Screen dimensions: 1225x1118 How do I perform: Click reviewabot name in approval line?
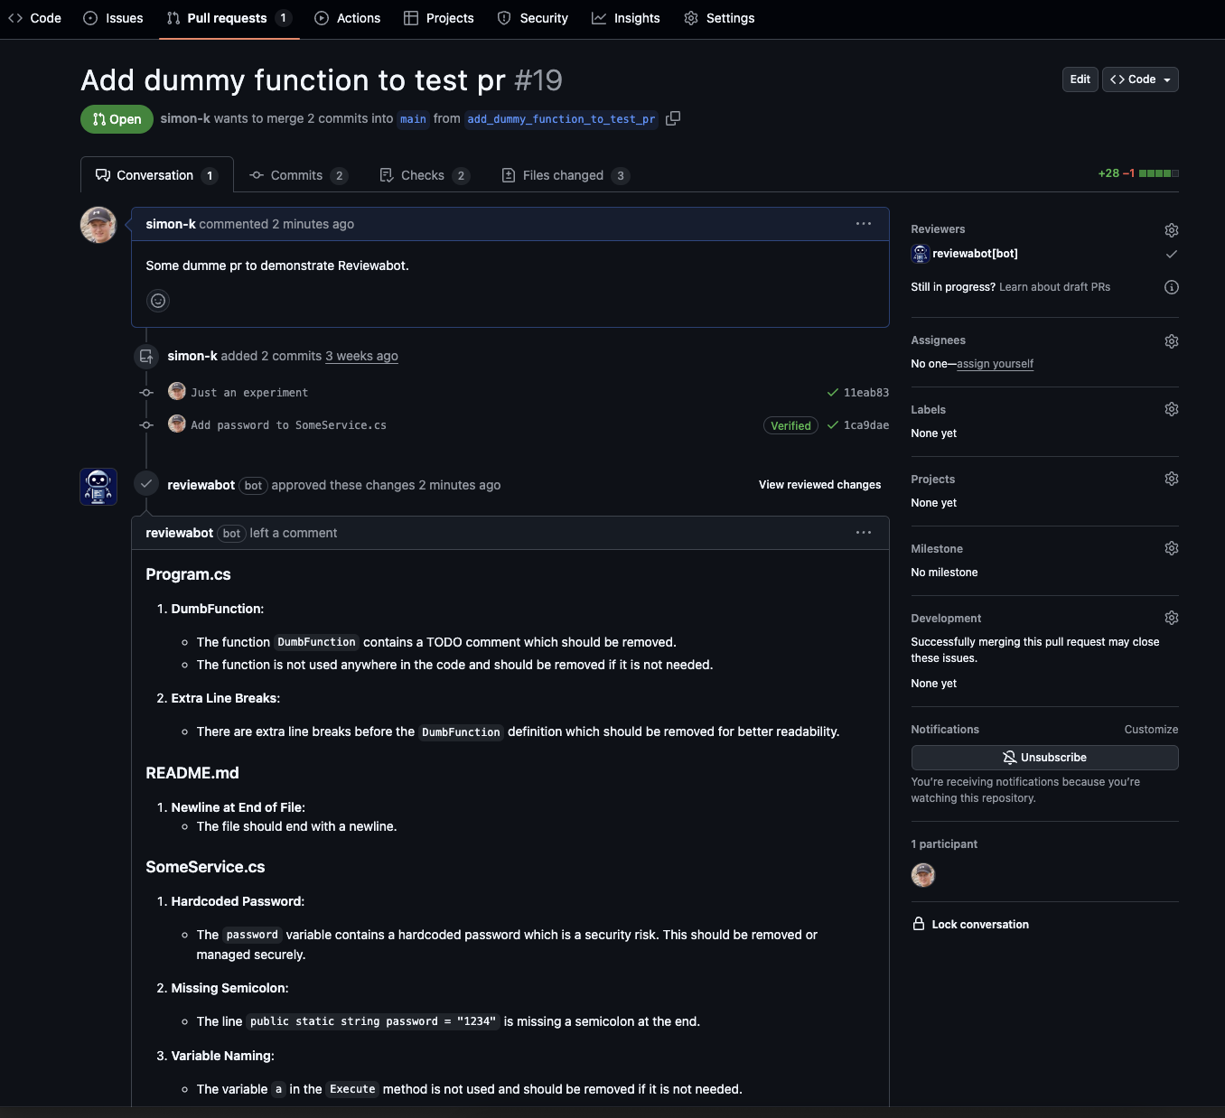[x=201, y=485]
